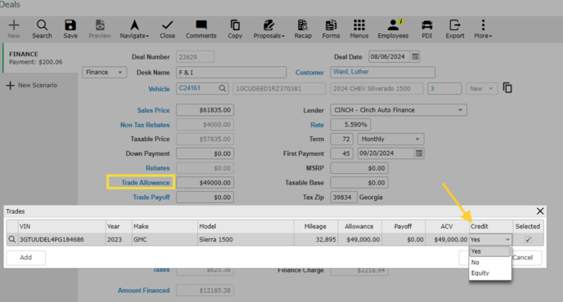Click vehicle stock search magnifier
Viewport: 563px width, 302px height.
click(223, 88)
